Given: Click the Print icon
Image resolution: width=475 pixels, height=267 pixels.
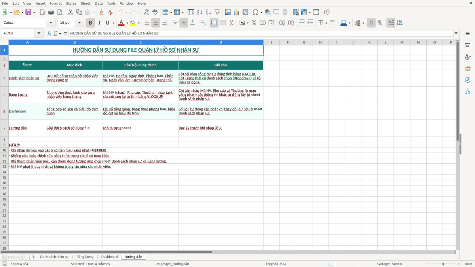Looking at the screenshot, I should pos(51,12).
